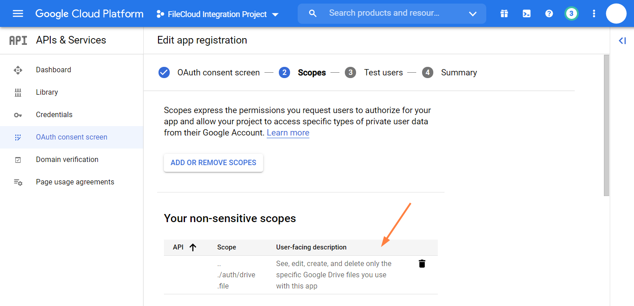
Task: Open the three-dot more options menu
Action: tap(594, 13)
